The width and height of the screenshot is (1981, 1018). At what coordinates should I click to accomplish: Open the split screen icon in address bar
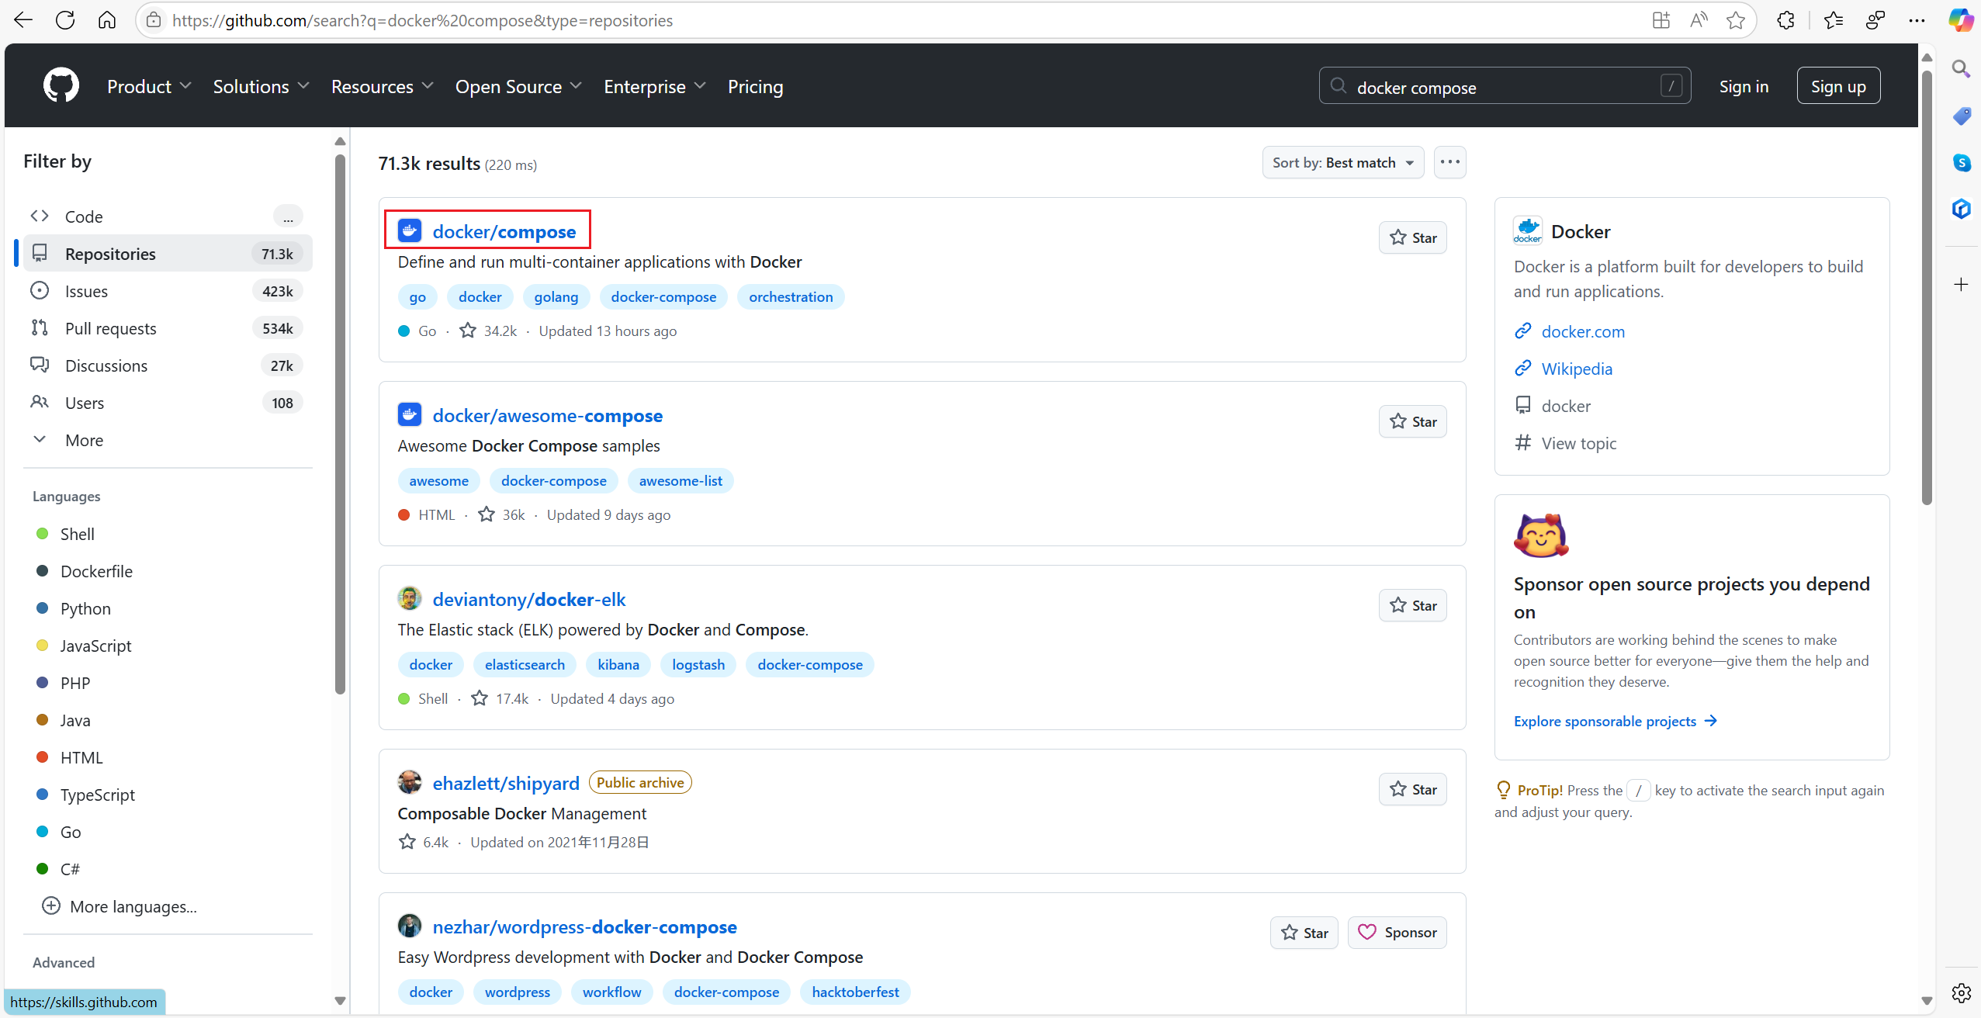[x=1661, y=20]
